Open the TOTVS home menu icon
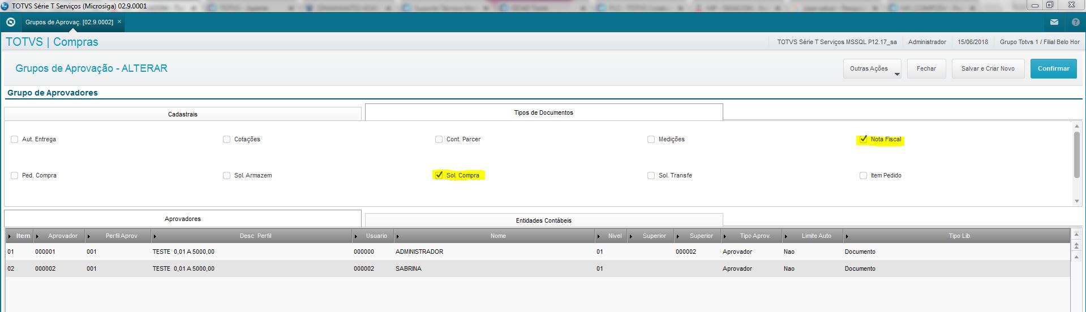 pos(10,22)
